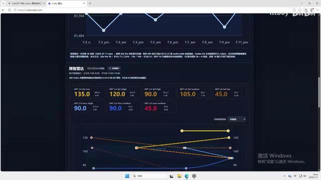This screenshot has width=321, height=180.
Task: Click the browser back arrow
Action: point(4,10)
